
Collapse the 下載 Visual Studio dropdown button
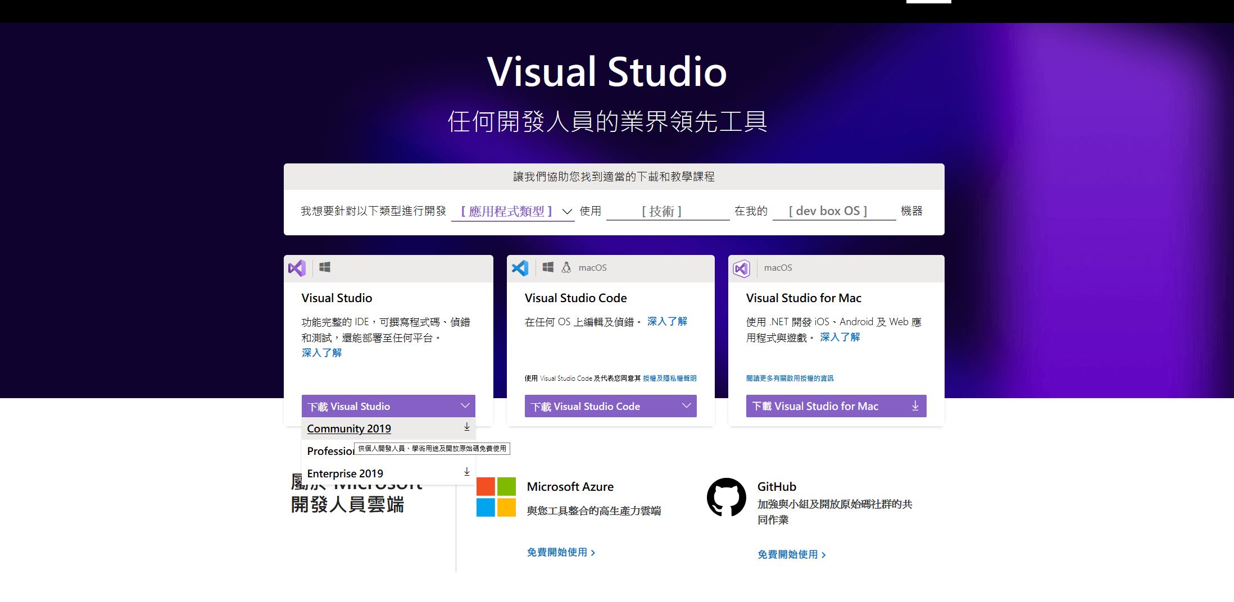388,406
